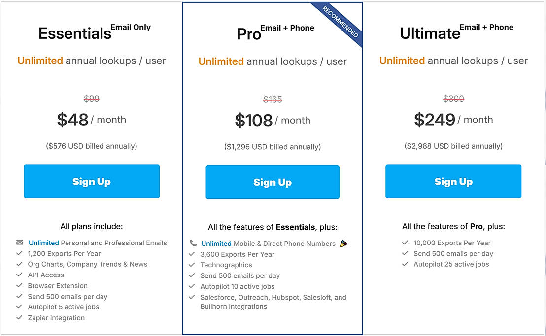Click the checkmark next to API Access
The width and height of the screenshot is (546, 336).
coord(20,275)
